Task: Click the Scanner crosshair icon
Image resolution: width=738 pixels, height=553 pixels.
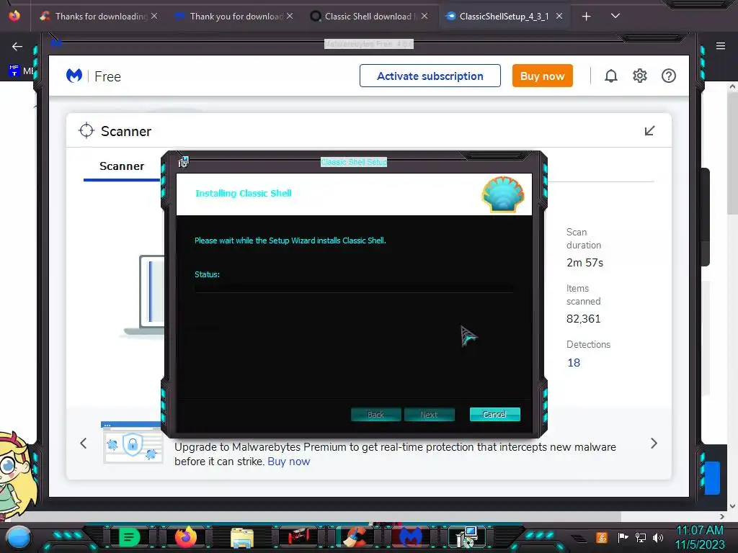Action: pos(86,131)
